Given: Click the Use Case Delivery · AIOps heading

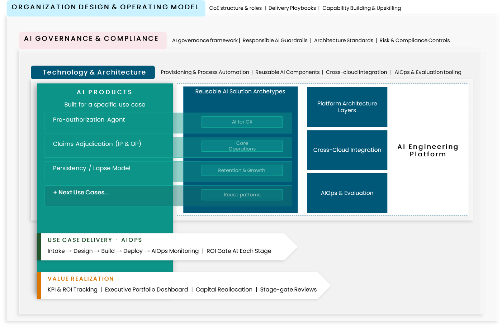Looking at the screenshot, I should pyautogui.click(x=95, y=240).
